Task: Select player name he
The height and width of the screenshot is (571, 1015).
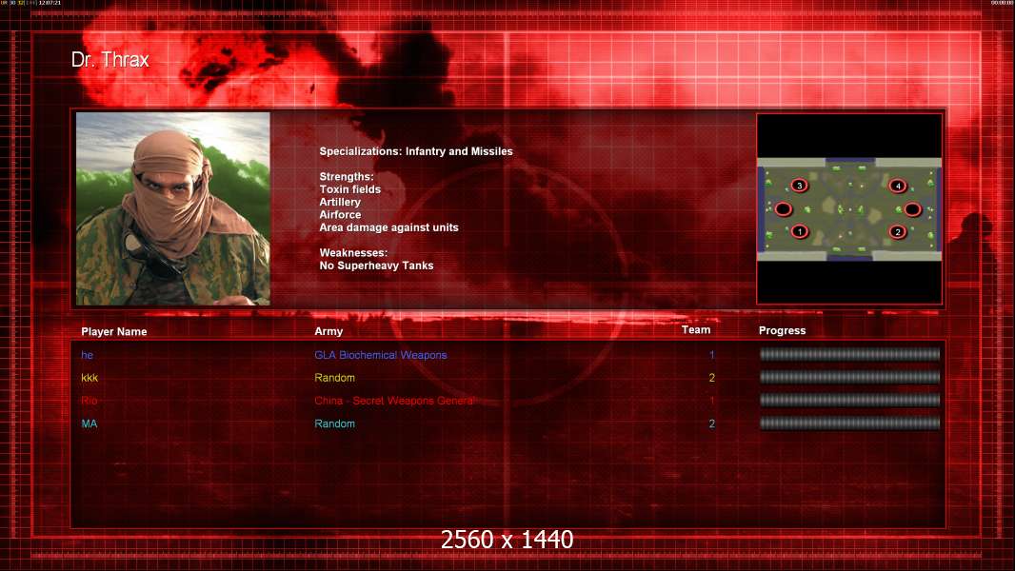Action: click(x=88, y=355)
